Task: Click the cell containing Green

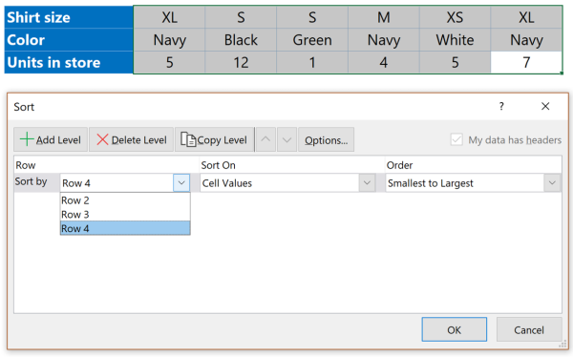Action: (312, 40)
